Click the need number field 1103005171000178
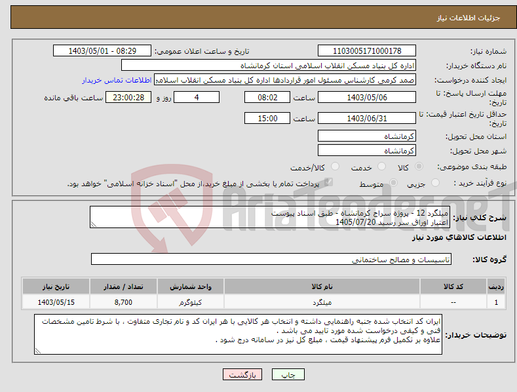This screenshot has width=517, height=392. [x=367, y=51]
